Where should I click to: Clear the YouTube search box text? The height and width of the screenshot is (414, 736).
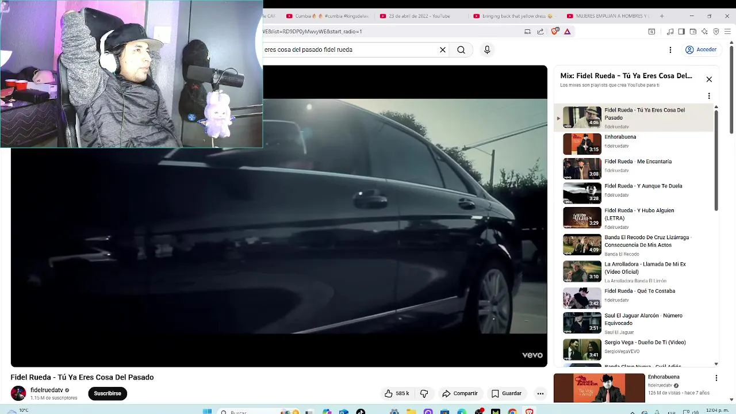pos(443,50)
